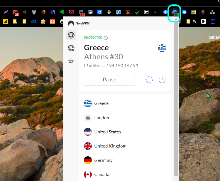Screen dimensions: 220x181
Task: Click the blue and red microphone extension
Action: [x=203, y=12]
